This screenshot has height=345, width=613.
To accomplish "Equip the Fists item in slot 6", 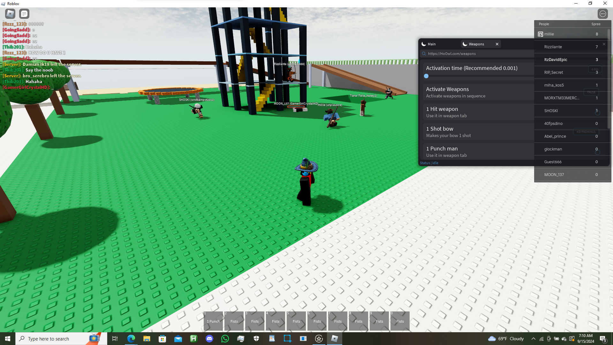I will (317, 321).
